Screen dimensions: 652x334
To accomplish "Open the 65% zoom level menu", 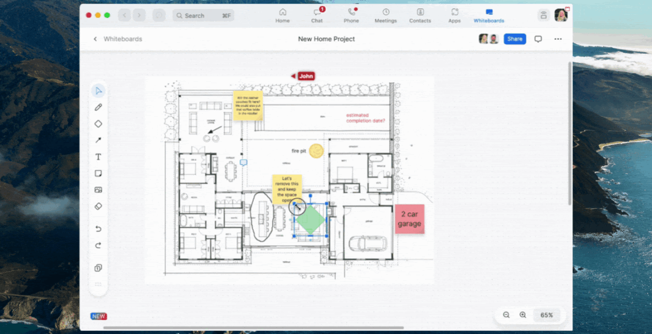I will [x=546, y=315].
